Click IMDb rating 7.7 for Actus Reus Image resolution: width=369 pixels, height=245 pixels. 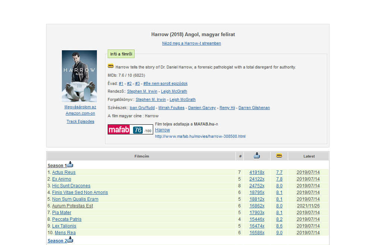pos(279,172)
